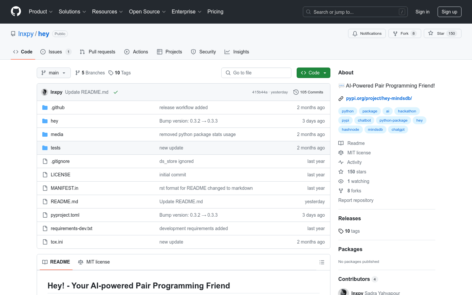This screenshot has height=295, width=472.
Task: Click the GitHub logo icon
Action: click(x=16, y=11)
